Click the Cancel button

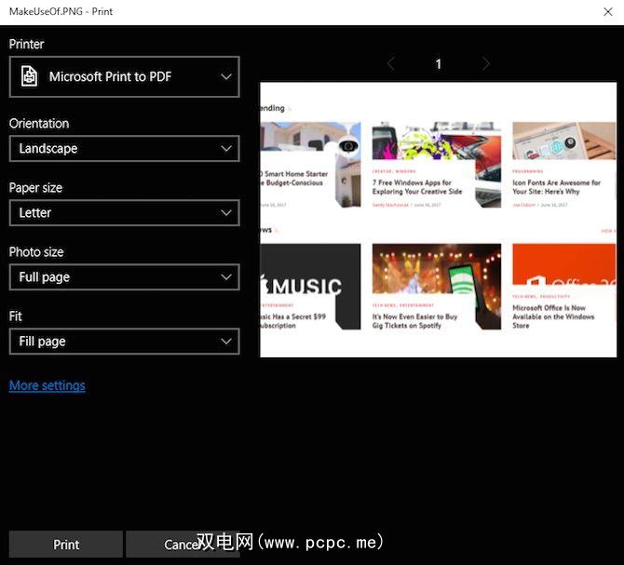[183, 545]
